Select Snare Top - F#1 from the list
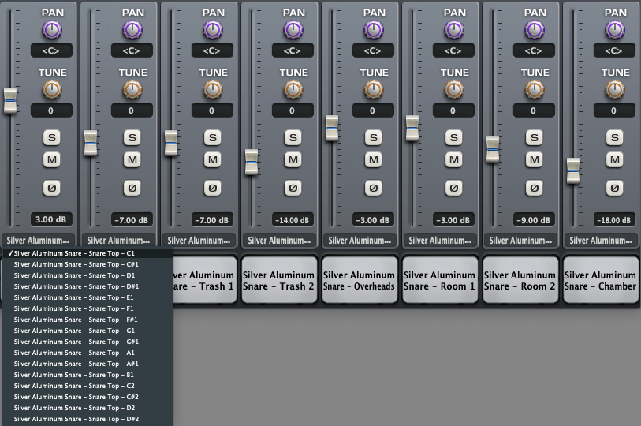 [x=76, y=319]
